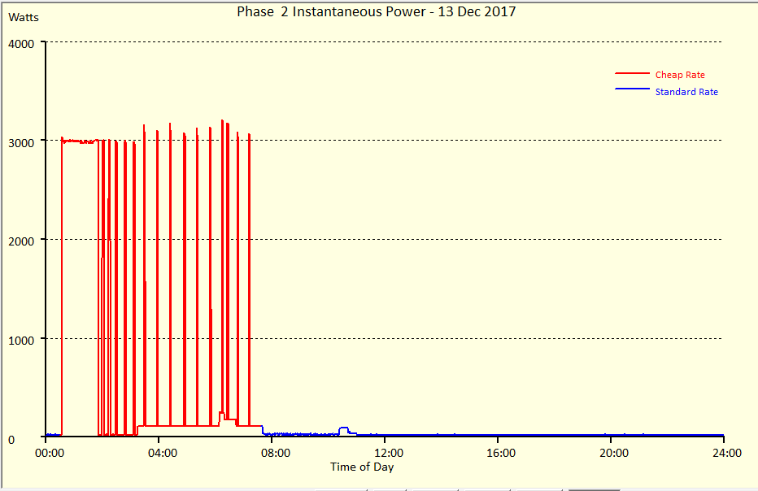
Task: Click the 08:00 time tick label
Action: (275, 453)
